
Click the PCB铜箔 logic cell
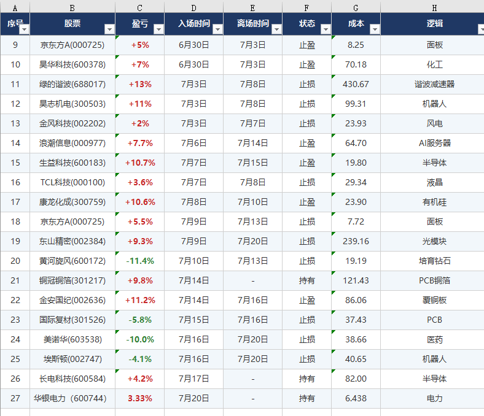(432, 280)
